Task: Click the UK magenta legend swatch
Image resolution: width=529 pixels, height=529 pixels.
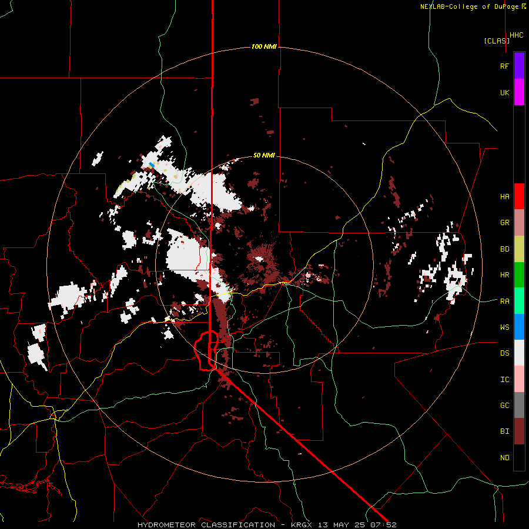Action: (x=519, y=92)
